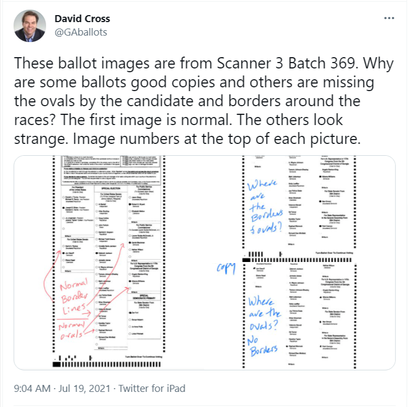Open the three-dot more options menu
Screen dimensions: 408x407
[389, 18]
